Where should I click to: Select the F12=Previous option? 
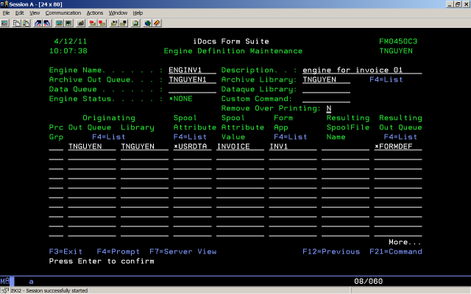pos(330,251)
